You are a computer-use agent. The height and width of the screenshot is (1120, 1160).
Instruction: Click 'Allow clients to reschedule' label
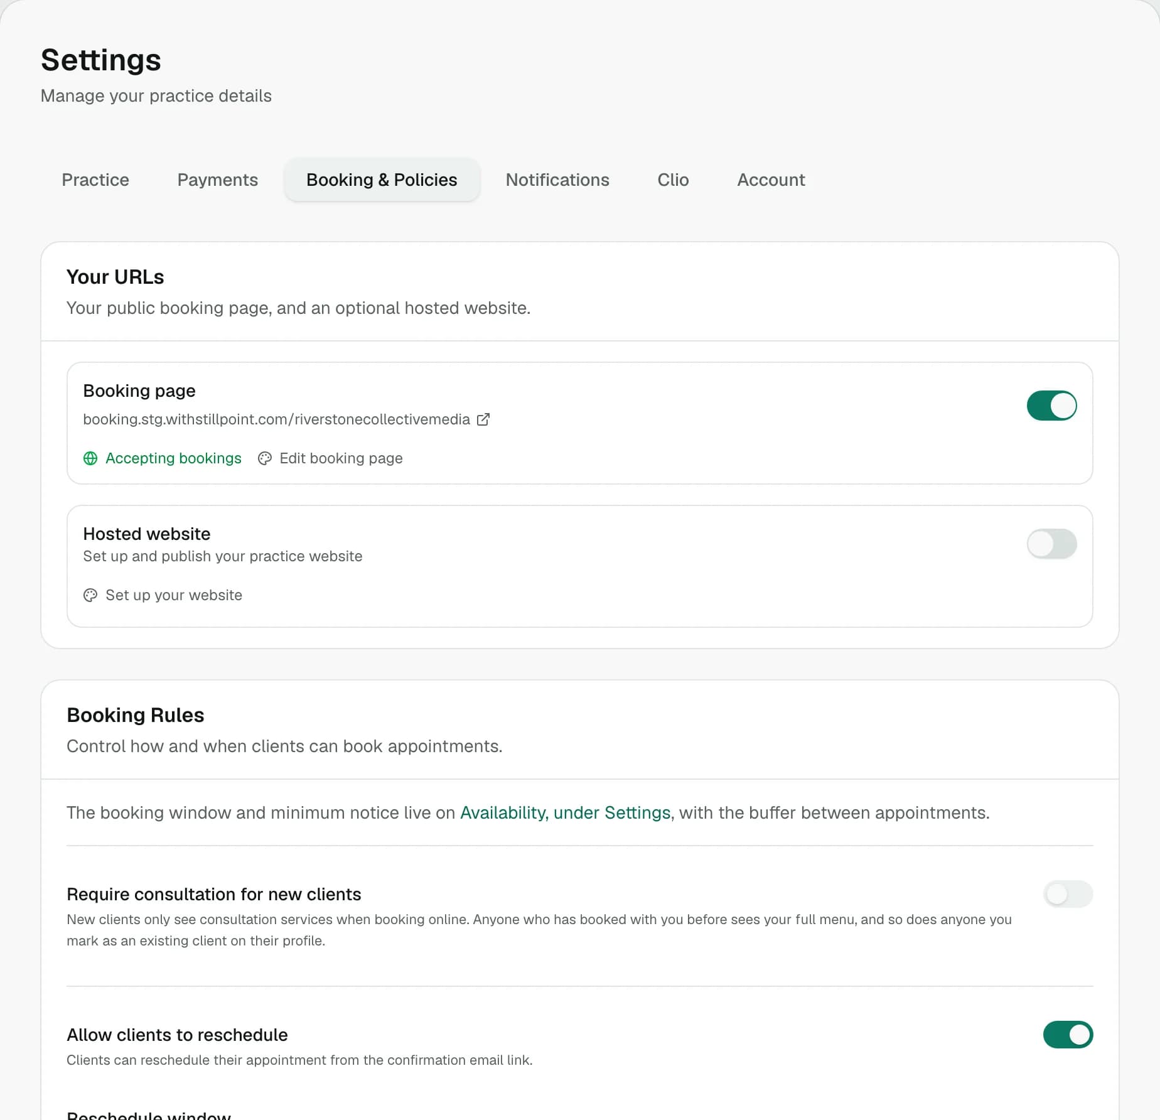coord(177,1035)
